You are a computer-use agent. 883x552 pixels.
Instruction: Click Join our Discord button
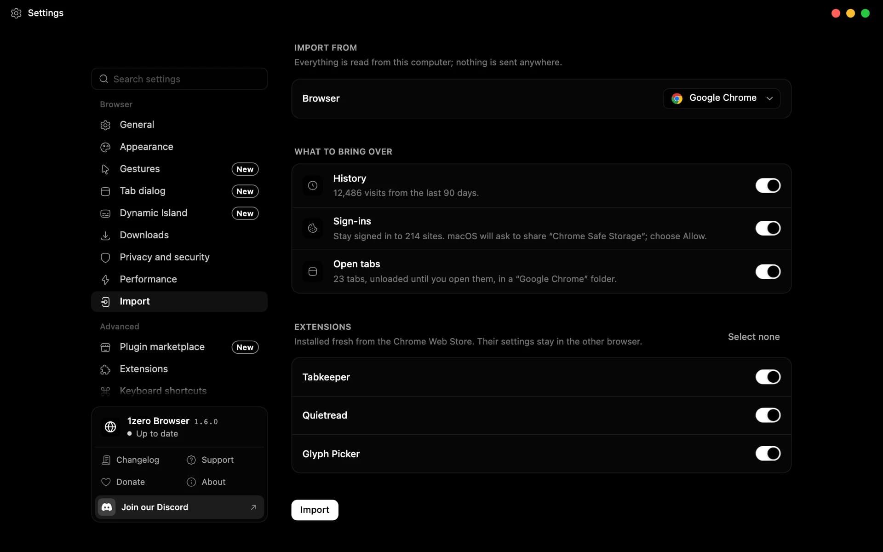point(179,507)
